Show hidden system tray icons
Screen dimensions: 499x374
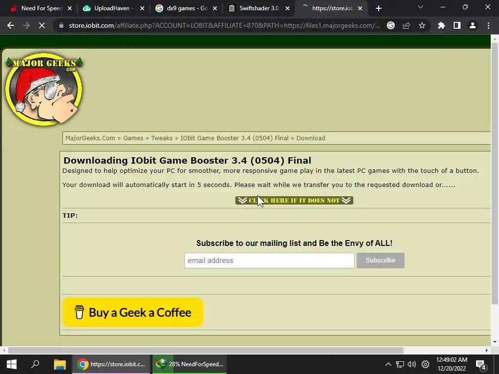[388, 364]
